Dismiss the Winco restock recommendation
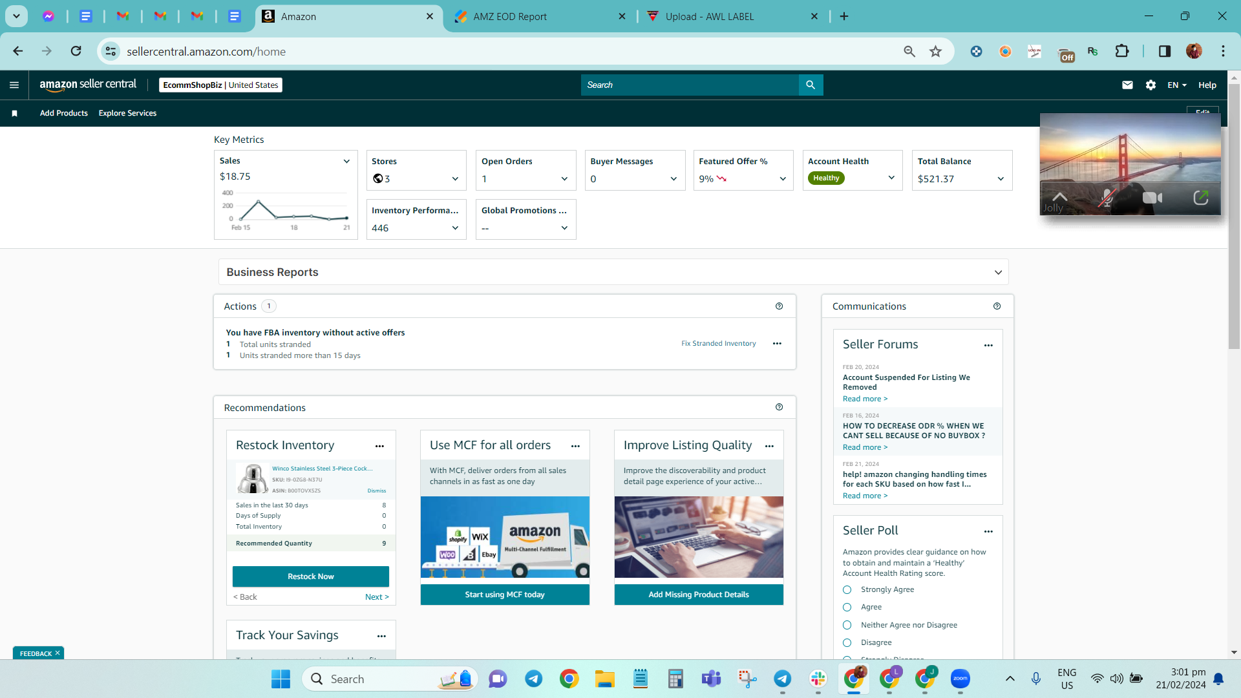Image resolution: width=1241 pixels, height=698 pixels. [x=377, y=491]
